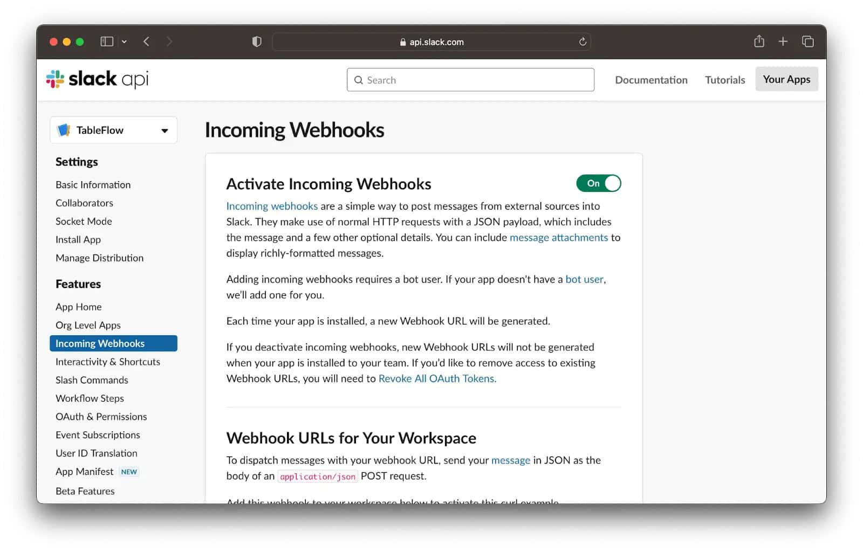Open the Tutorials page

pyautogui.click(x=724, y=79)
